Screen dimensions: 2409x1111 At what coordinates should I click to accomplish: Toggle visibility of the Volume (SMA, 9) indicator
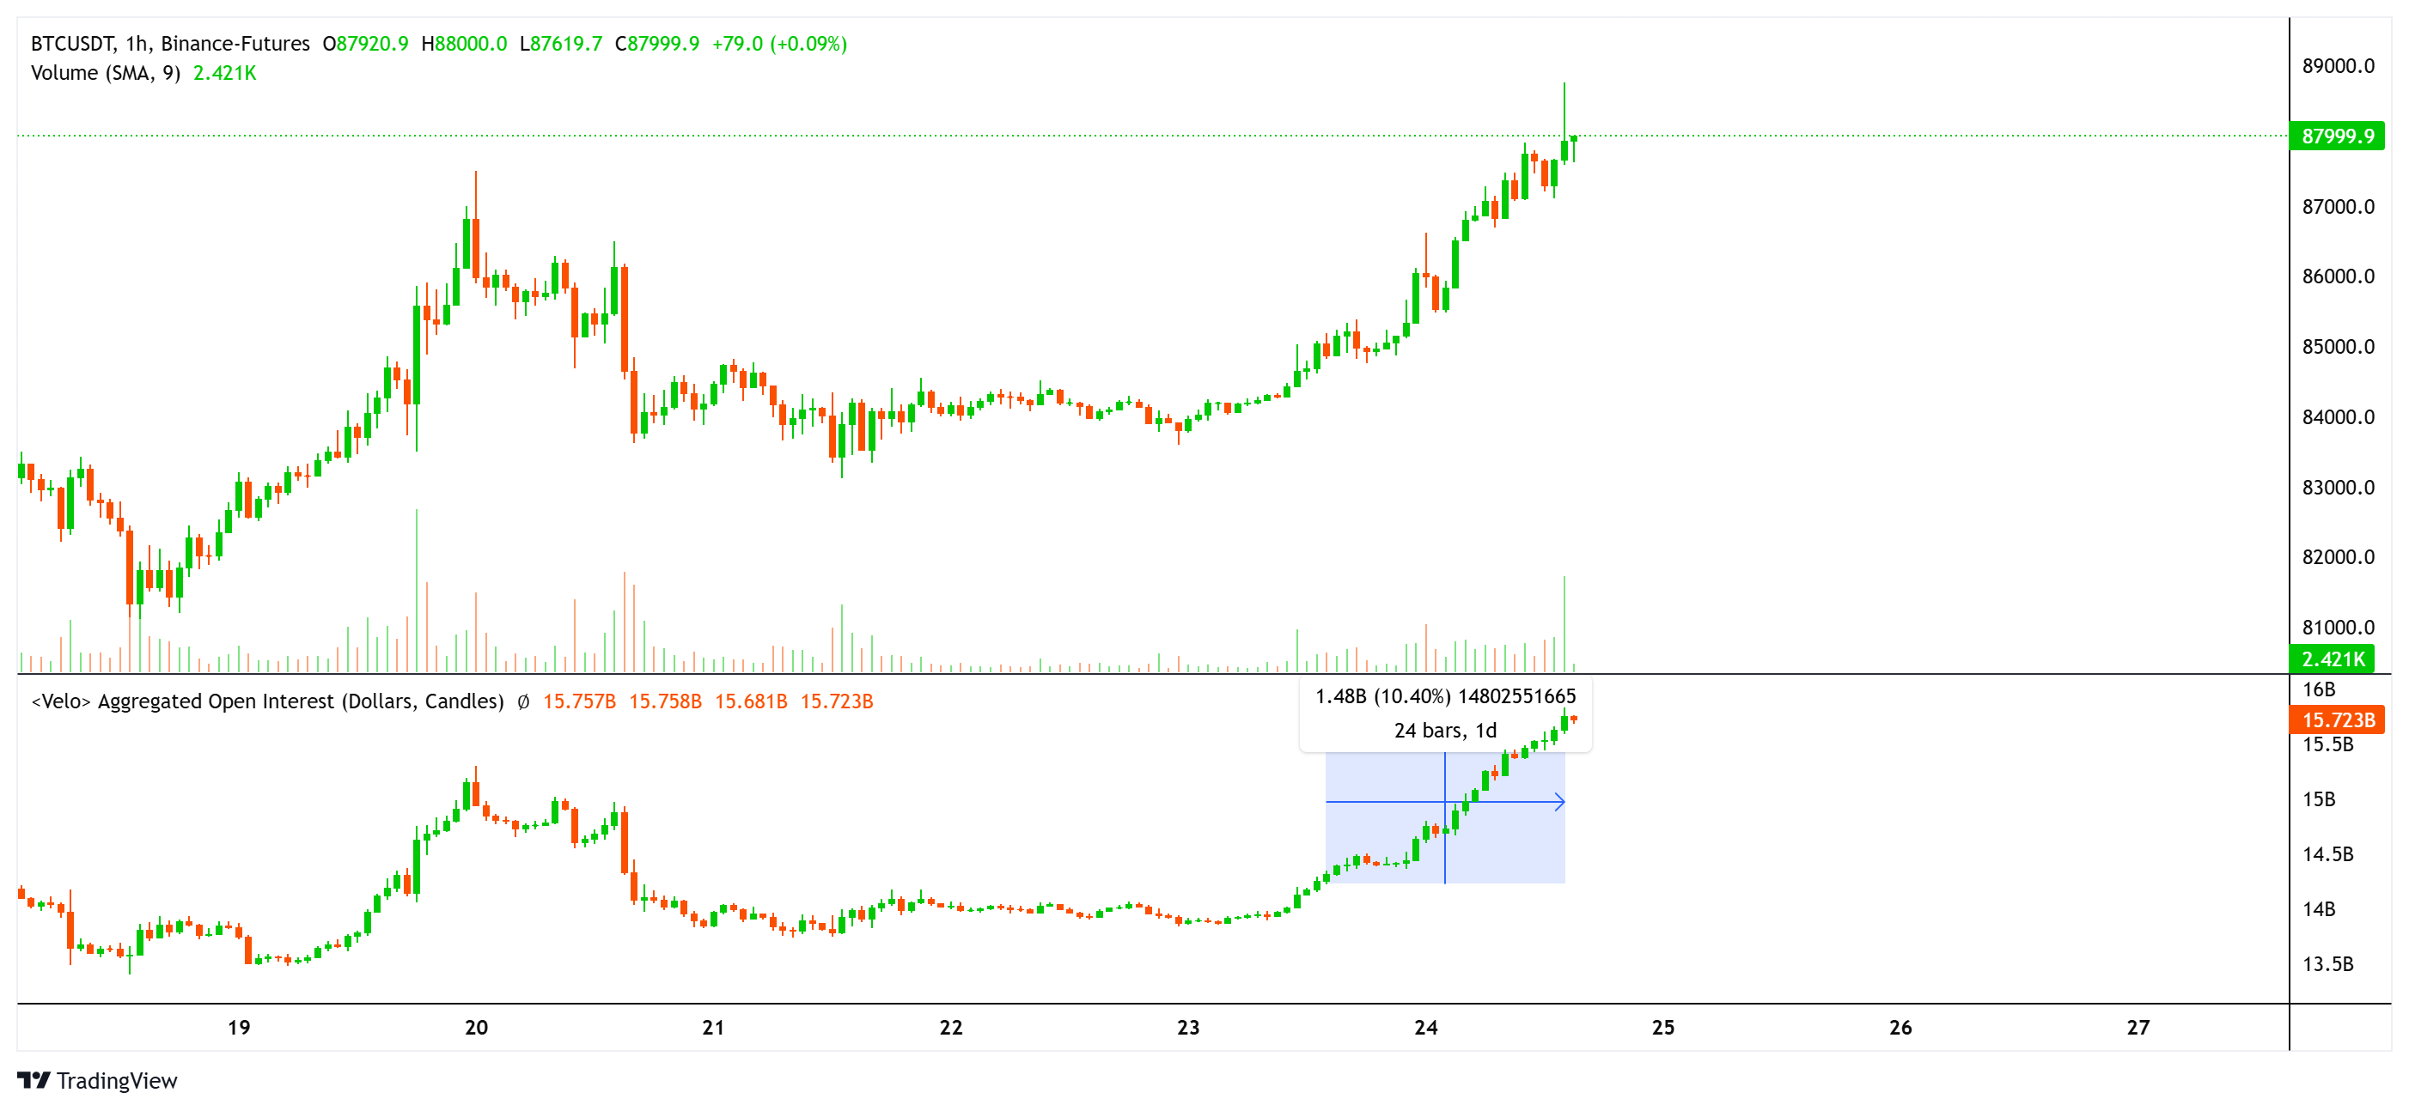coord(105,73)
